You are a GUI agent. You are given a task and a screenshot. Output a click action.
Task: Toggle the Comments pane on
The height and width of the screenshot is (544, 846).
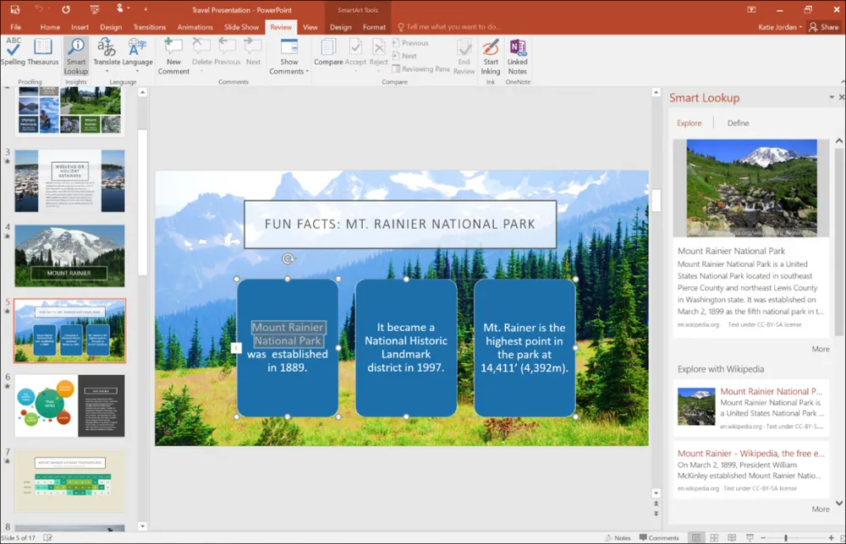coord(659,536)
